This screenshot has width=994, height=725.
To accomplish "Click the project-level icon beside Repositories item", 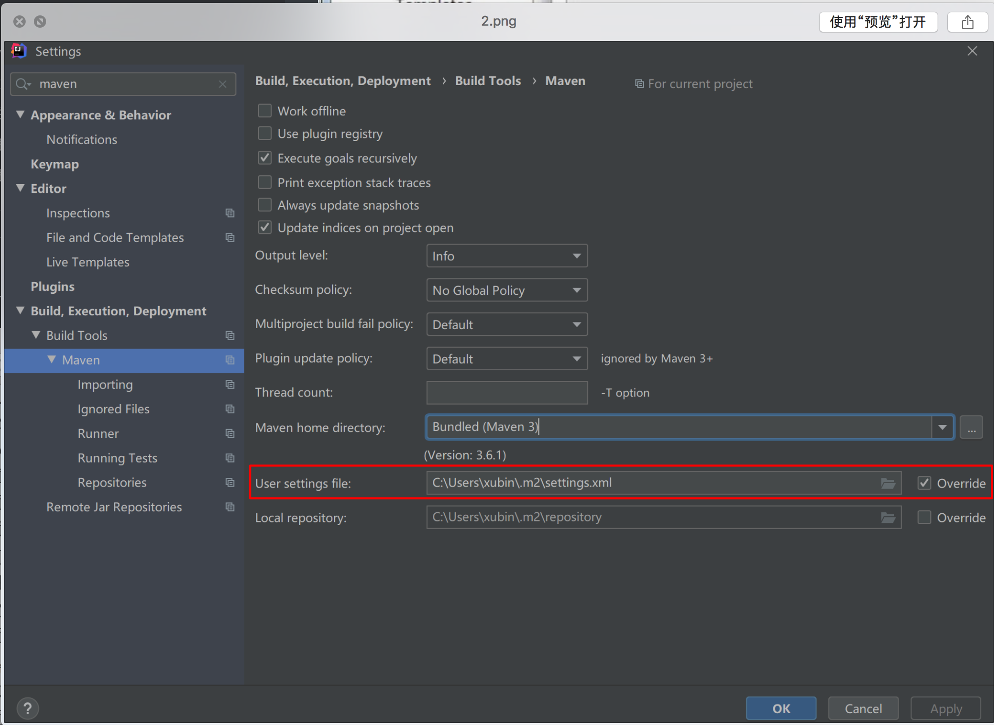I will [230, 482].
